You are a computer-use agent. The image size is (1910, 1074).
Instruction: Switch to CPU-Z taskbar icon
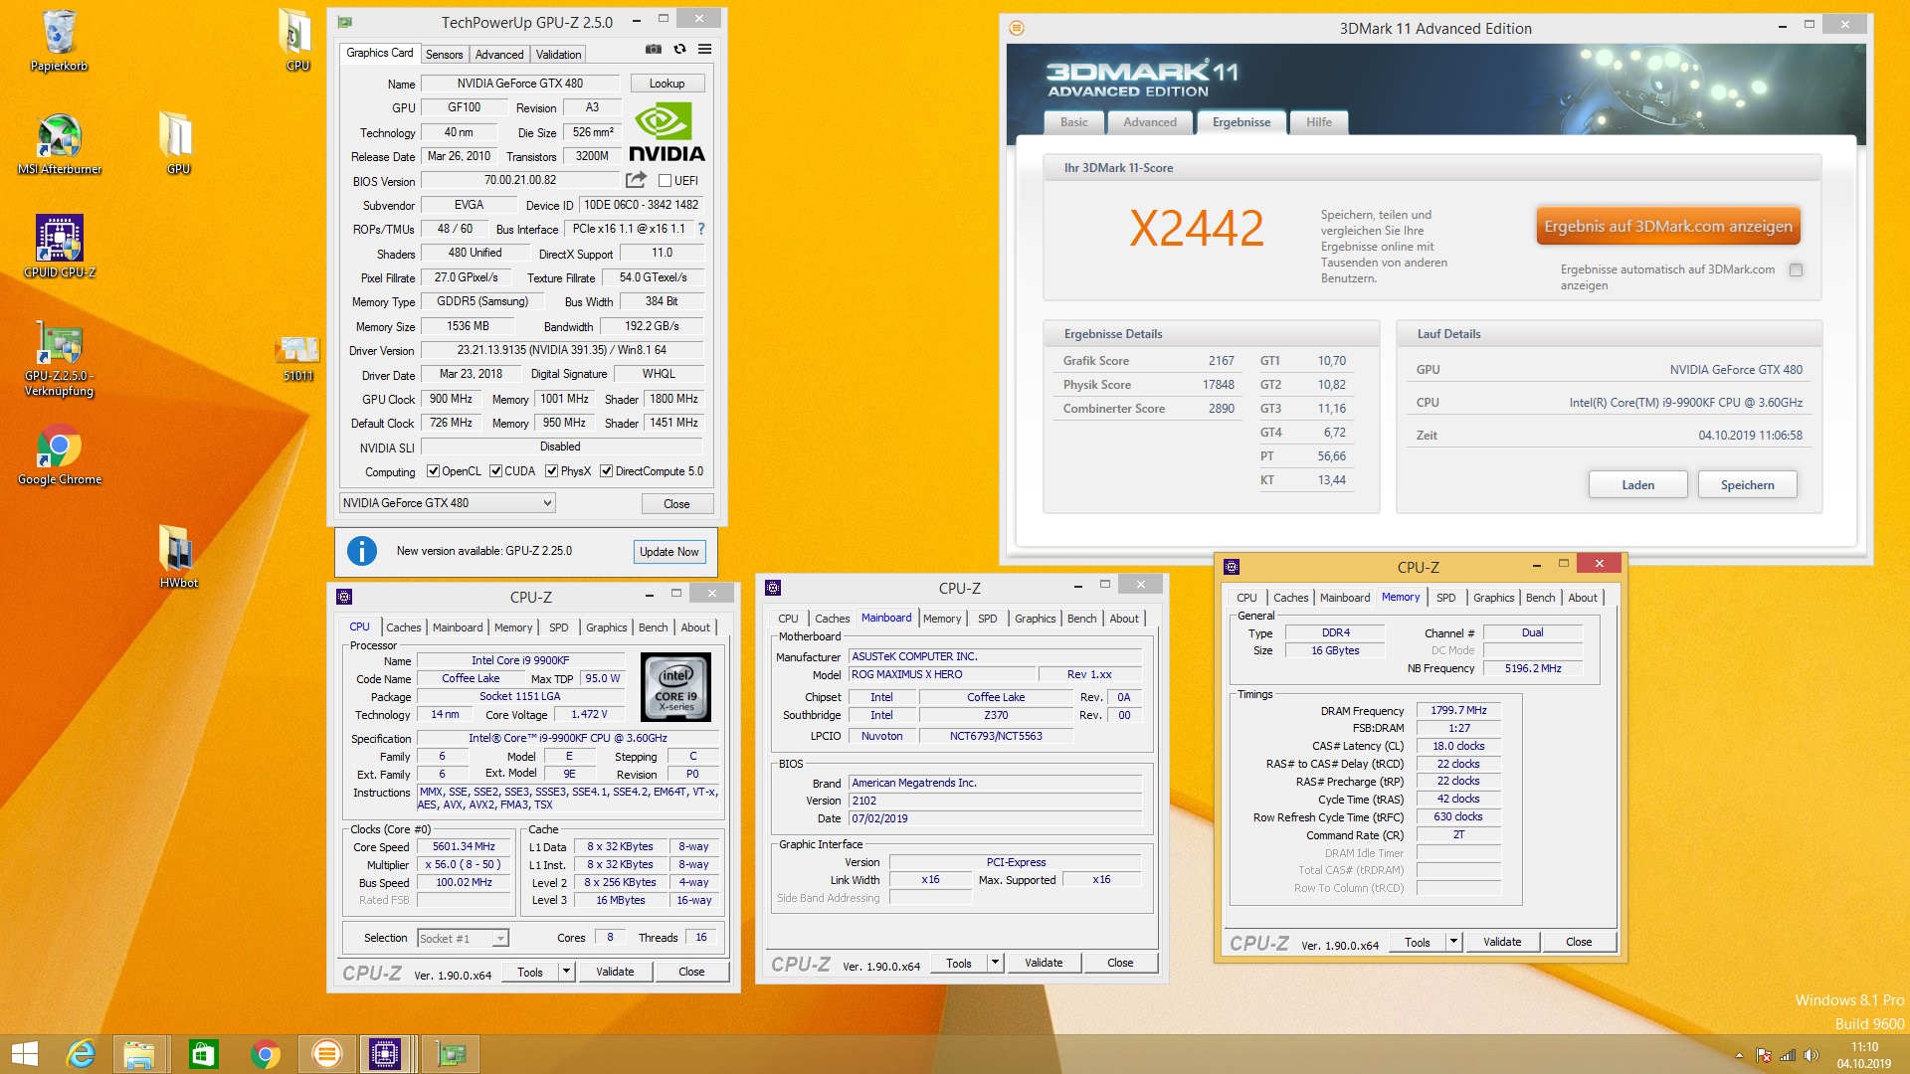point(384,1054)
